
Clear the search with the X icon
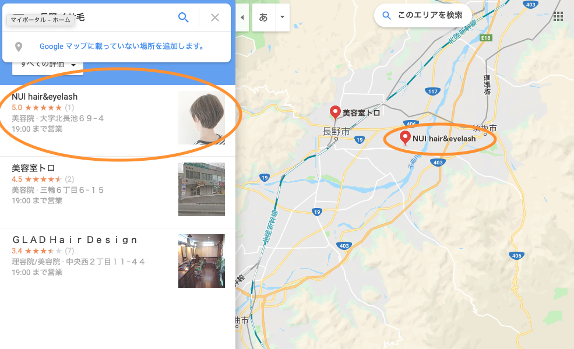click(215, 17)
